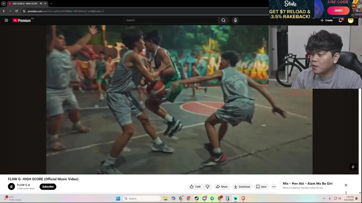Click the channel watermark on video
The height and width of the screenshot is (203, 362).
point(353,167)
